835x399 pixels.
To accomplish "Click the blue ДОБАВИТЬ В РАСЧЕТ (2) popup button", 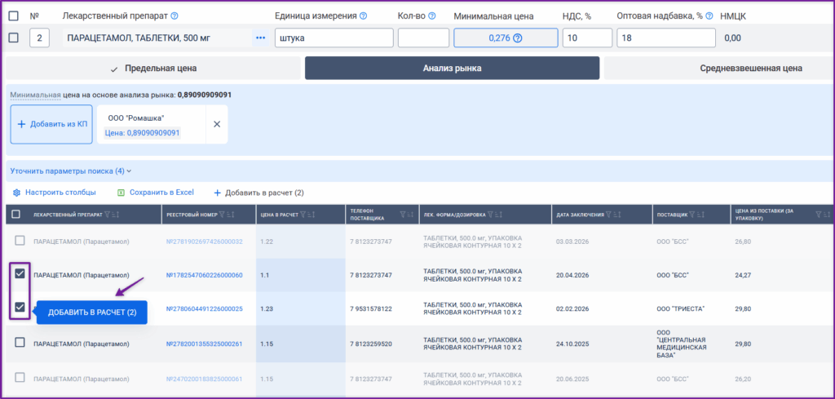I will [x=92, y=313].
